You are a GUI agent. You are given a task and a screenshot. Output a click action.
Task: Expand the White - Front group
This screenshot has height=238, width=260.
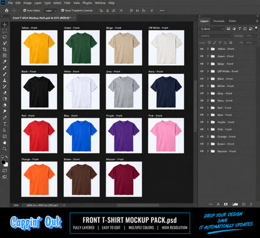coord(207,86)
